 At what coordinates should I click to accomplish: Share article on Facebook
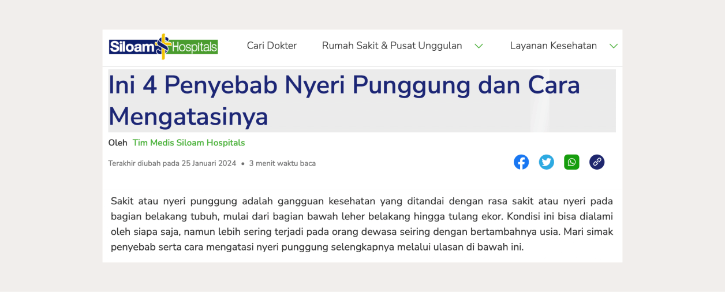521,162
